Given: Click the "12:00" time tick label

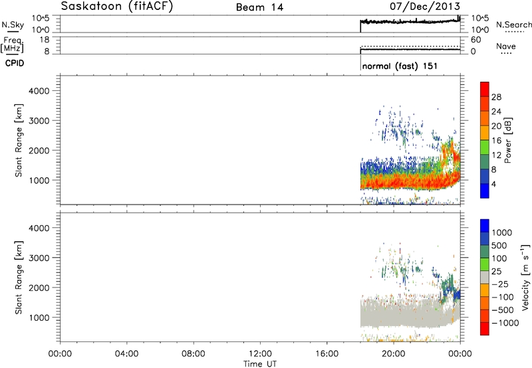Looking at the screenshot, I should 260,354.
